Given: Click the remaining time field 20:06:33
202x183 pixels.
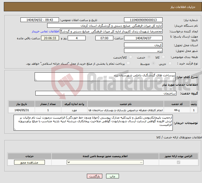Looking at the screenshot, I should click(x=50, y=38).
